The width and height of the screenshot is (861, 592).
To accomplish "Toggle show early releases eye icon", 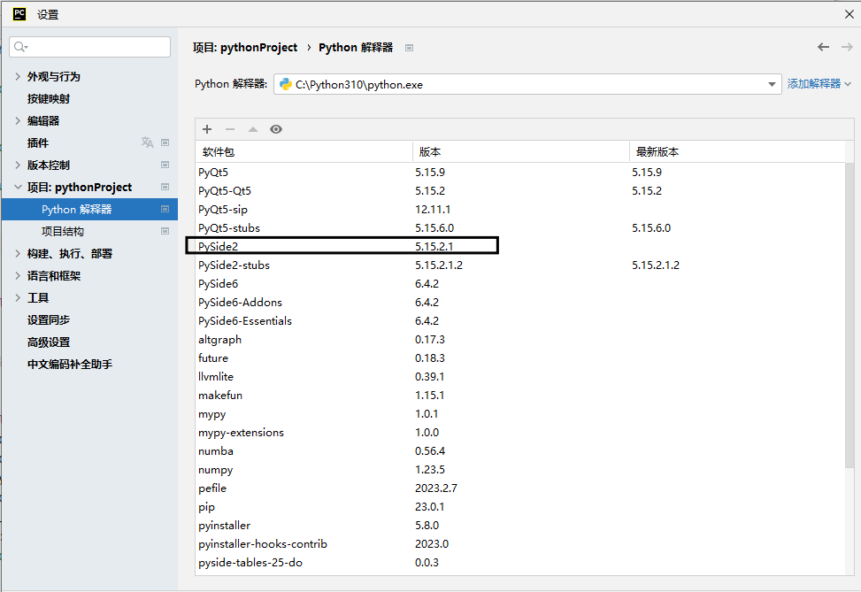I will coord(276,129).
